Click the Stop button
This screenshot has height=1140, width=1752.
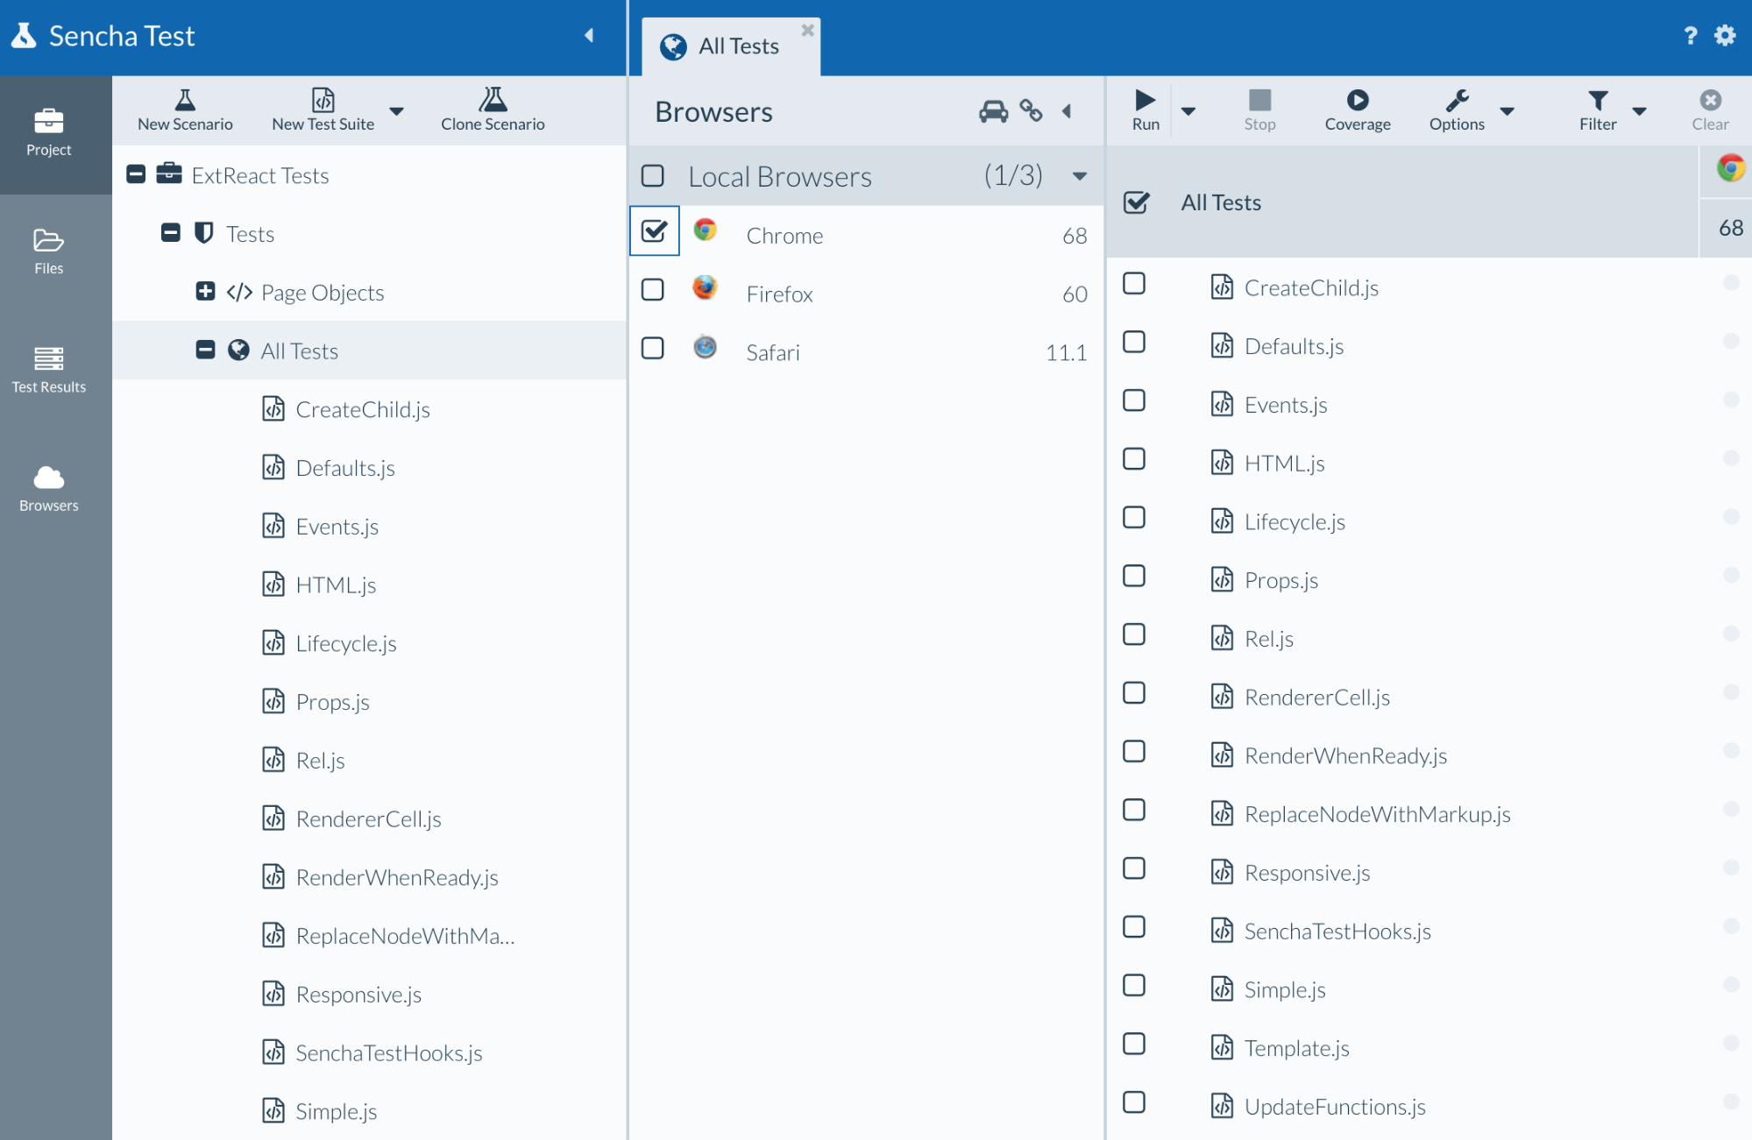(1259, 110)
